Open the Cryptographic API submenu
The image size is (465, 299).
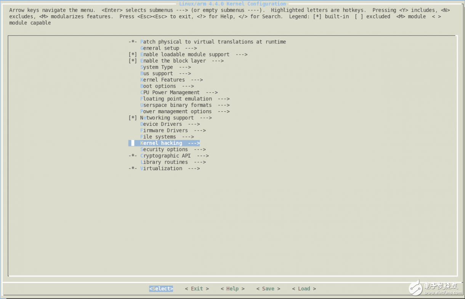(x=166, y=156)
